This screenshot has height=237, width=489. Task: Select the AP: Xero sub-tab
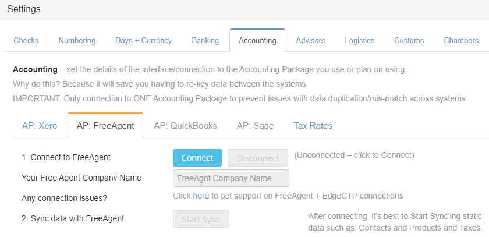coord(40,126)
